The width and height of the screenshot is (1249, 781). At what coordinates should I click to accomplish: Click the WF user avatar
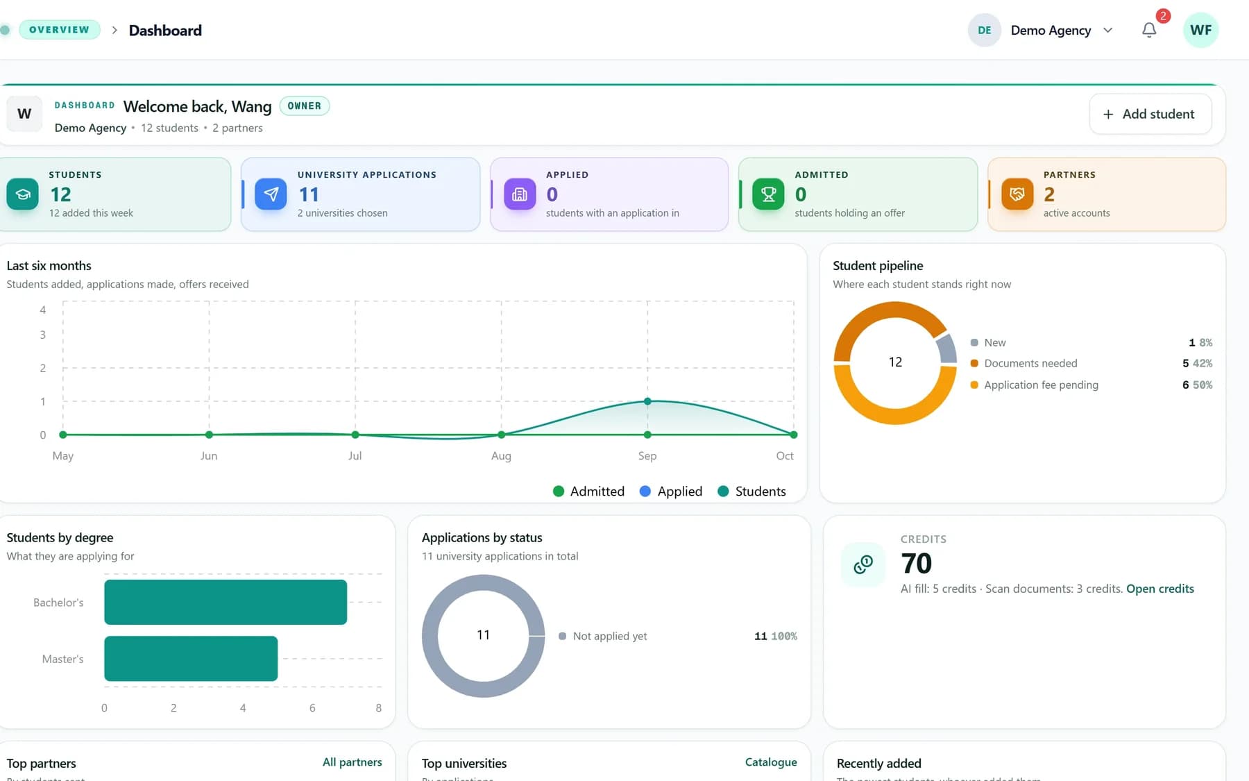click(1200, 30)
